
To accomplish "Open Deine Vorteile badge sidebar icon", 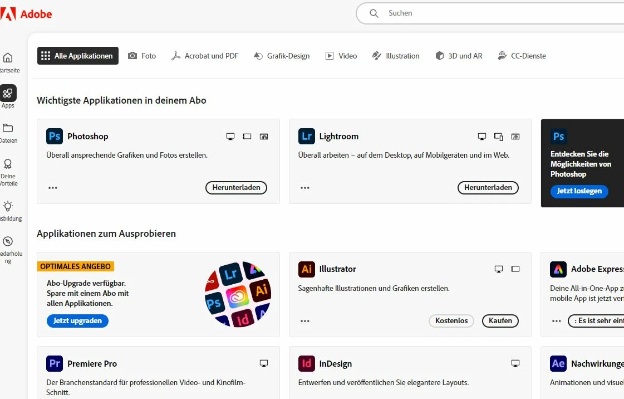I will (x=8, y=164).
